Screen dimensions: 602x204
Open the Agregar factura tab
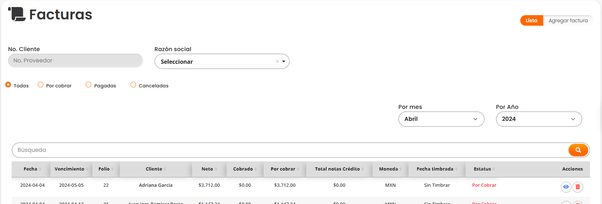click(568, 20)
